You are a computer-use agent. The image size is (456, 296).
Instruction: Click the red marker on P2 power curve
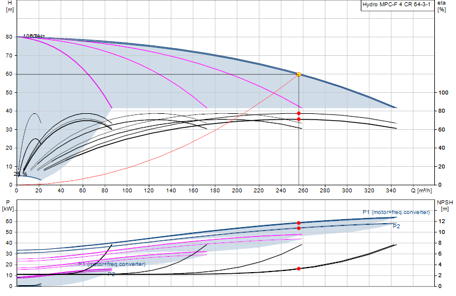[299, 228]
